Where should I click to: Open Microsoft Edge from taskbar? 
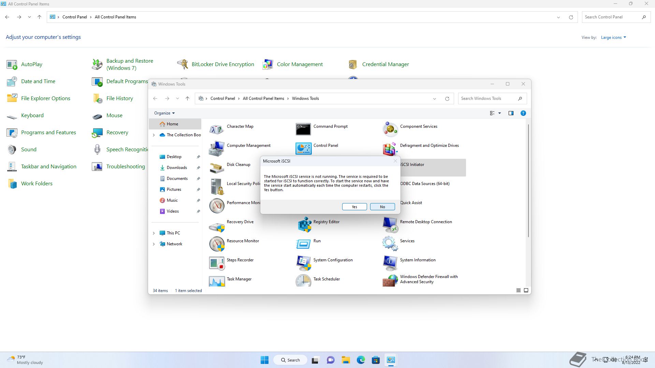point(361,360)
